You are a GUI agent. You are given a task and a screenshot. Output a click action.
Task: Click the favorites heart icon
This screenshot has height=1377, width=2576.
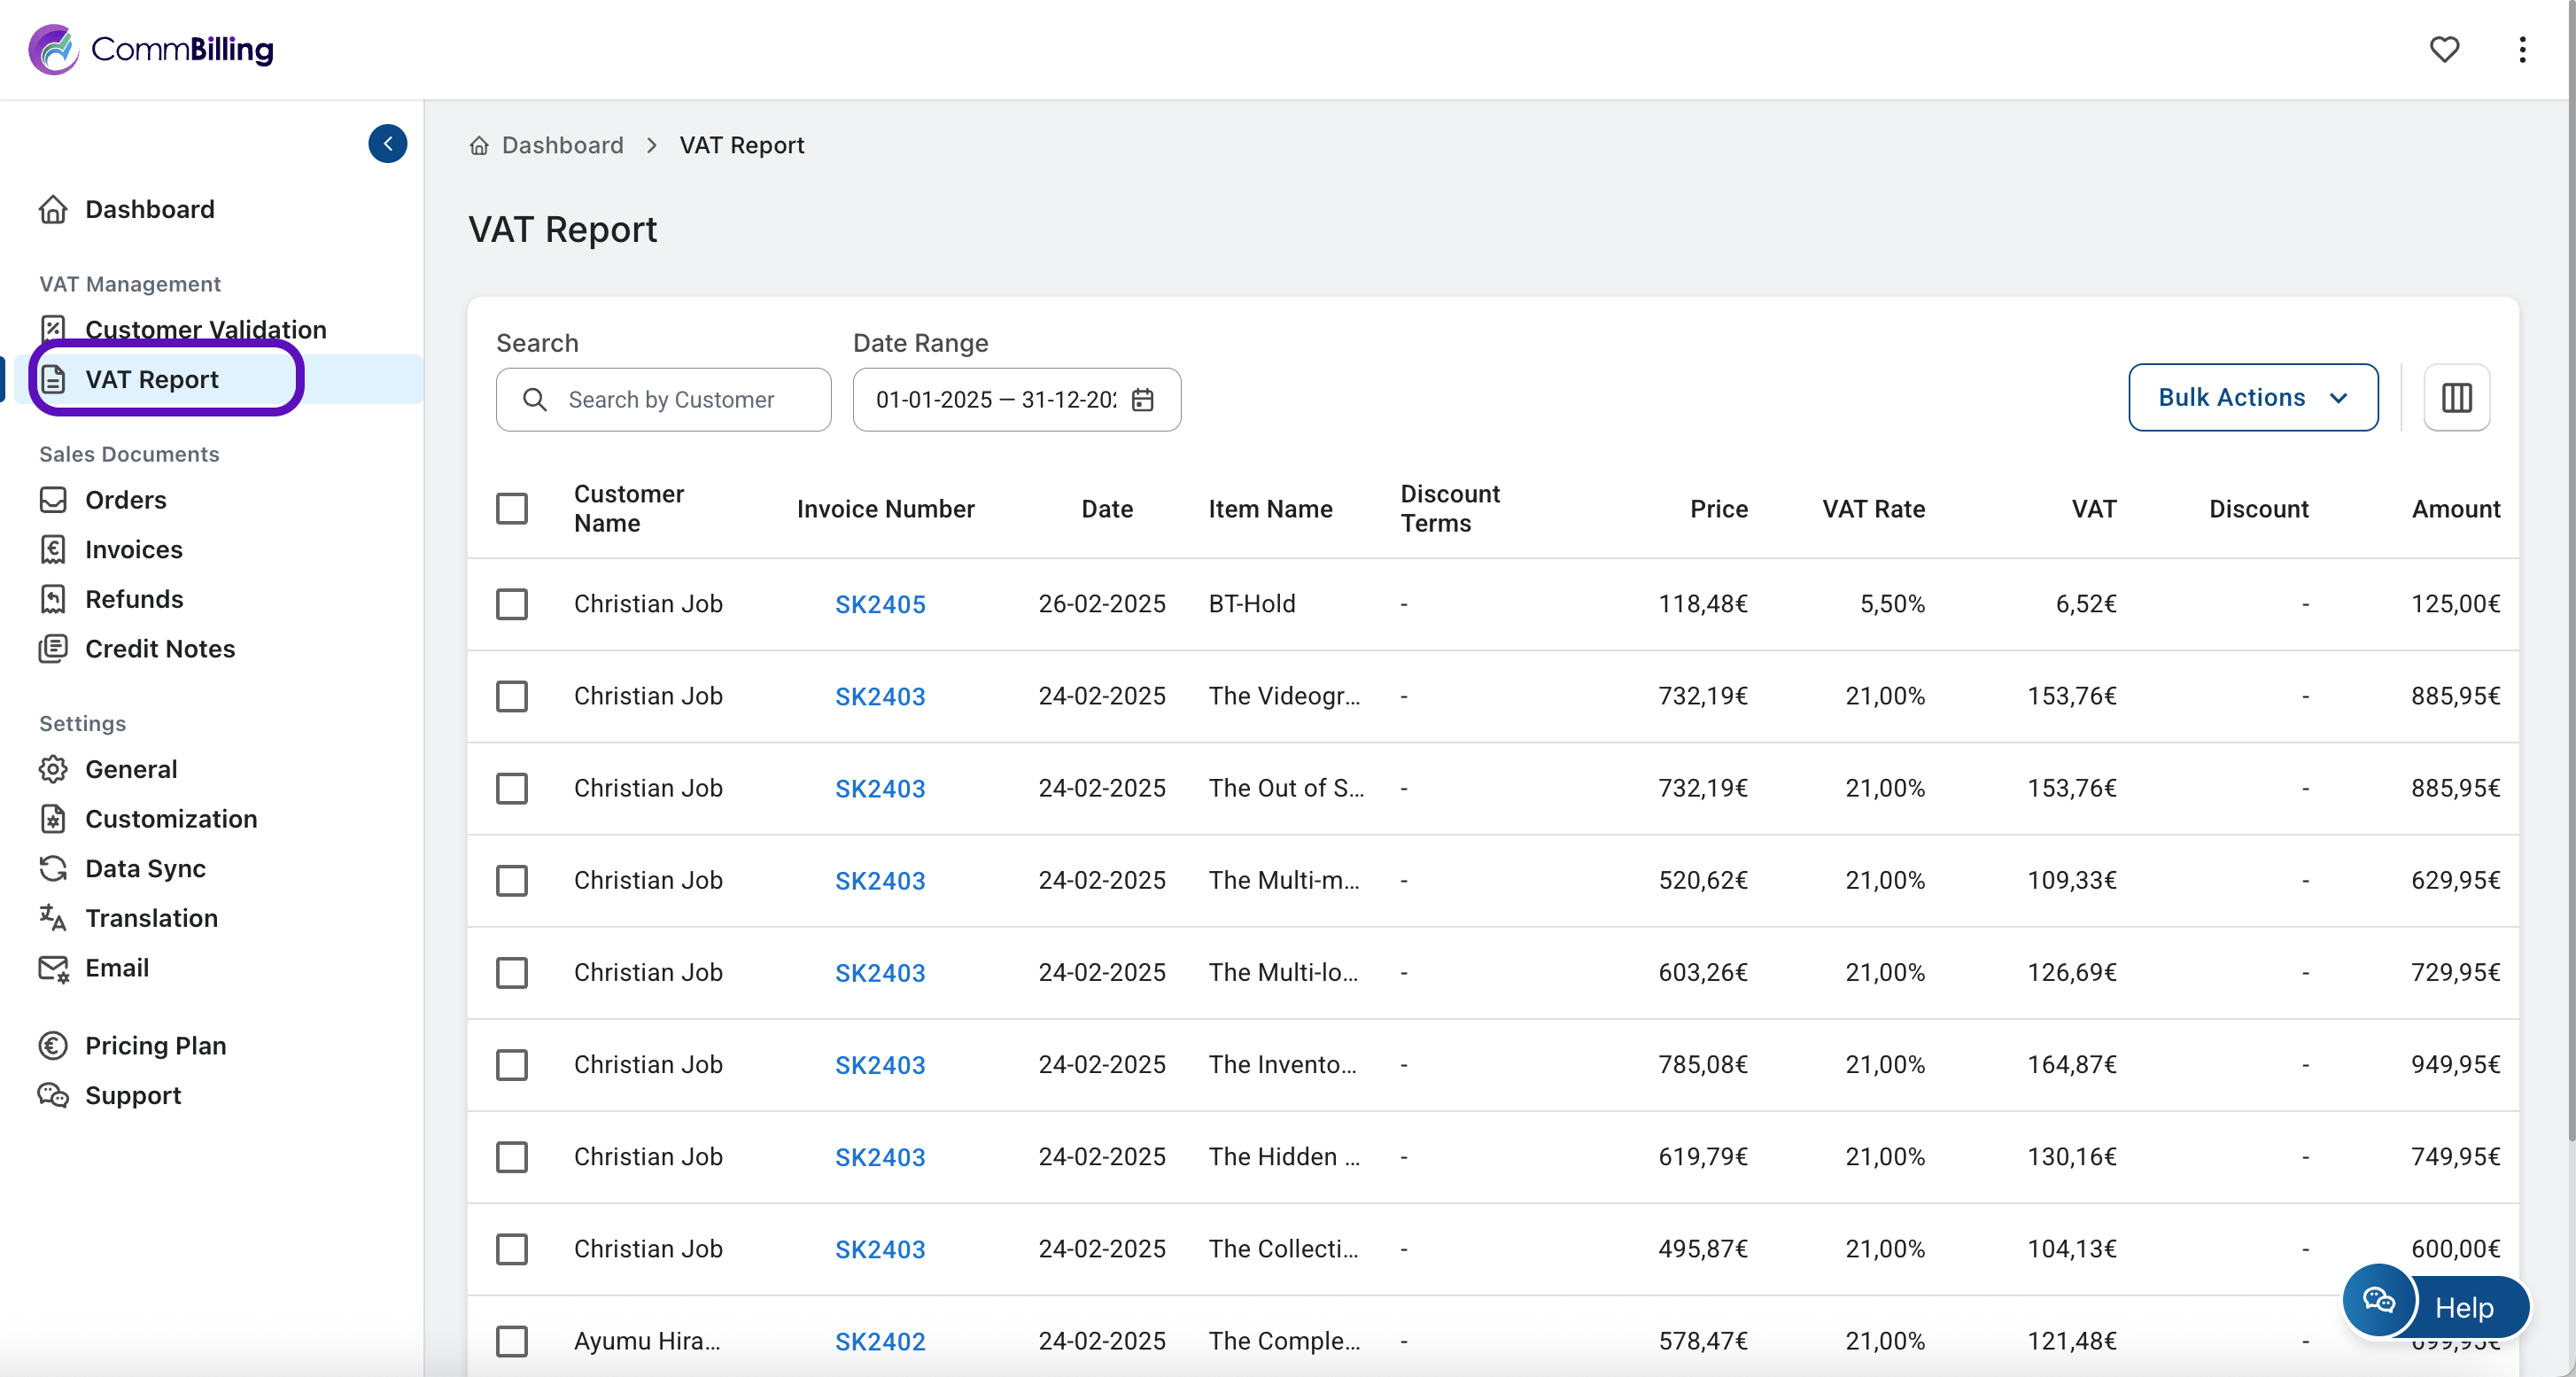2443,49
